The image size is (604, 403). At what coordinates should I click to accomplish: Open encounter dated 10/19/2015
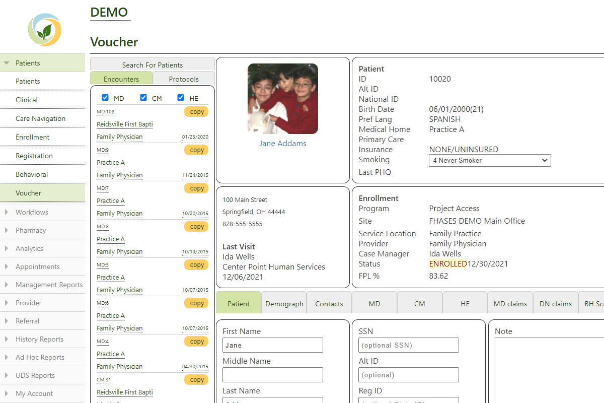[195, 252]
